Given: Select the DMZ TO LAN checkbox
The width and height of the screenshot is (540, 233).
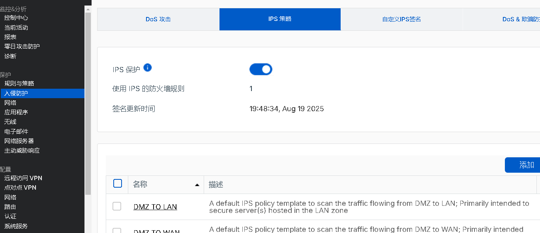Looking at the screenshot, I should (117, 206).
